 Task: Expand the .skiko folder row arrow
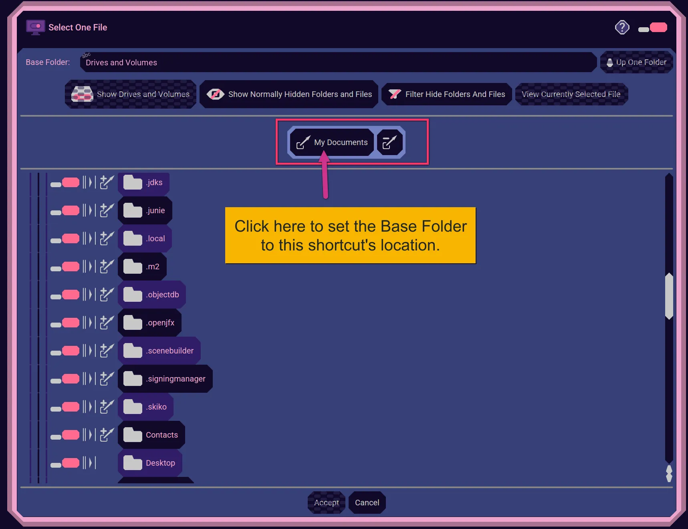click(x=89, y=407)
